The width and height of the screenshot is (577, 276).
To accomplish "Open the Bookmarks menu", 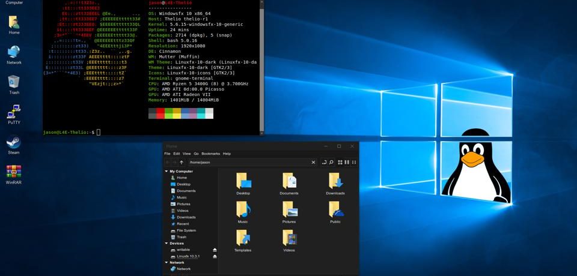I will point(210,154).
